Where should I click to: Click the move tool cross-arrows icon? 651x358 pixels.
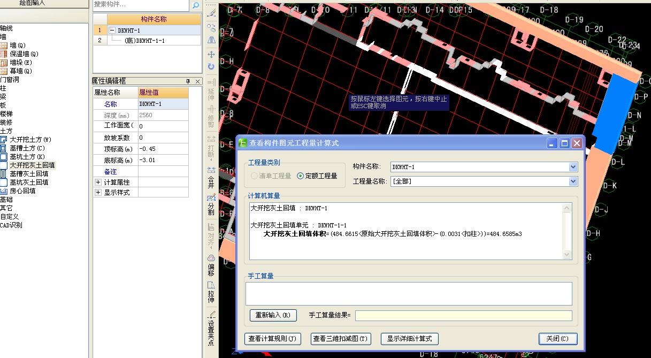click(x=211, y=55)
